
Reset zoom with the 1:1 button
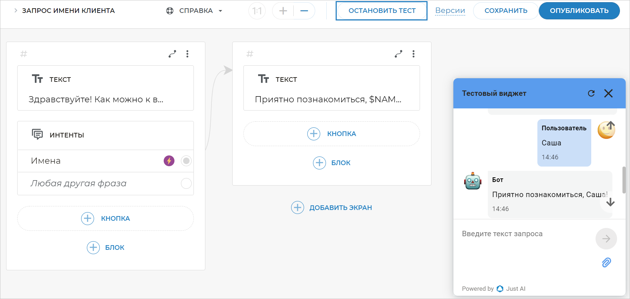pos(257,11)
